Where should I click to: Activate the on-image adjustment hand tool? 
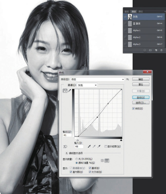(65, 146)
